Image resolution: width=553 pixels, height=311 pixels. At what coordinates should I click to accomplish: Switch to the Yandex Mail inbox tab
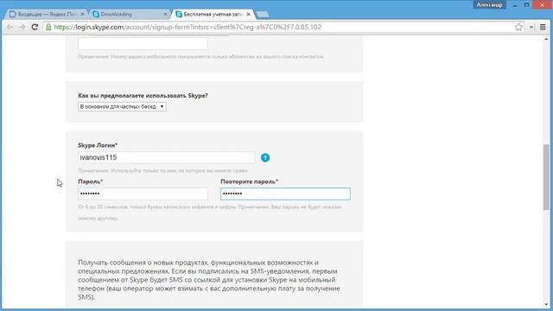(x=47, y=14)
